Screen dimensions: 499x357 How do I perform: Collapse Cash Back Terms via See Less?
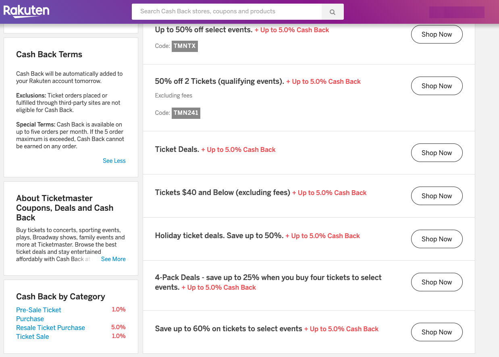click(x=114, y=161)
